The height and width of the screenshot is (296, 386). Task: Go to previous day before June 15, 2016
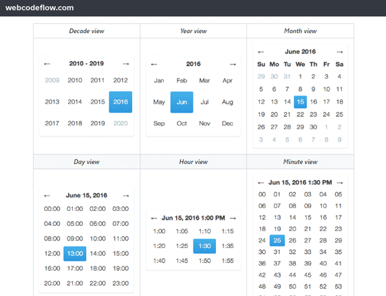(47, 196)
